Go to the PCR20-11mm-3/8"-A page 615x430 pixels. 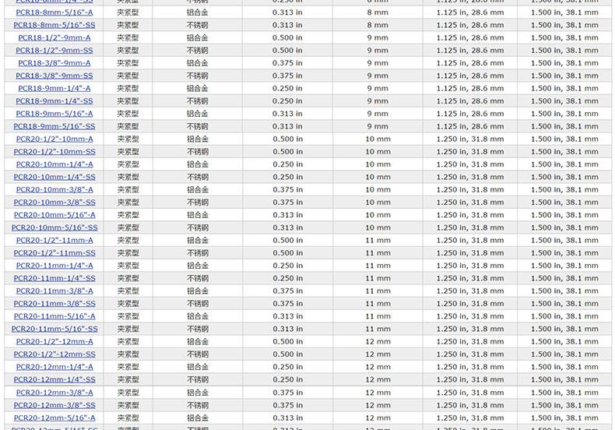point(54,291)
